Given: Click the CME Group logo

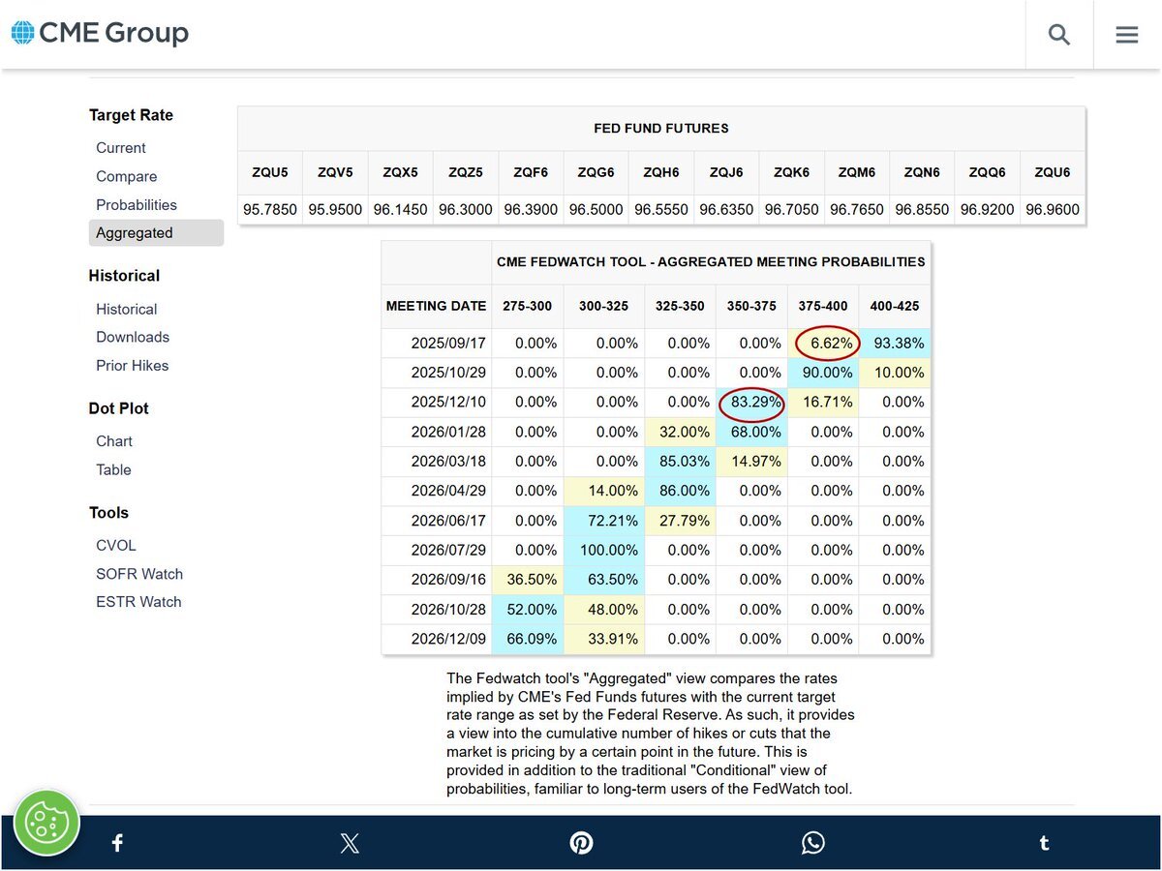Looking at the screenshot, I should click(x=100, y=34).
